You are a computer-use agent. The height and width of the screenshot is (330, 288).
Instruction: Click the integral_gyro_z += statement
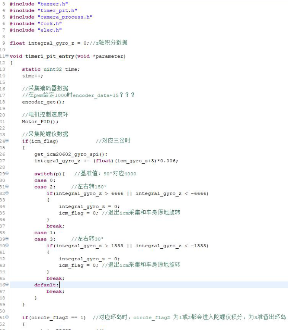click(106, 161)
